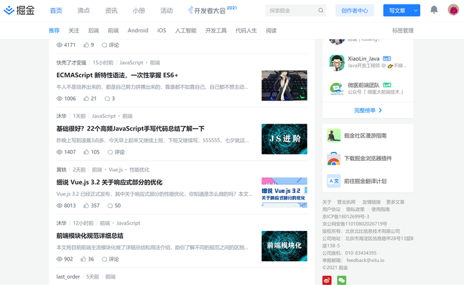Select the 前端 category tab
This screenshot has height=285, width=464.
(x=113, y=30)
